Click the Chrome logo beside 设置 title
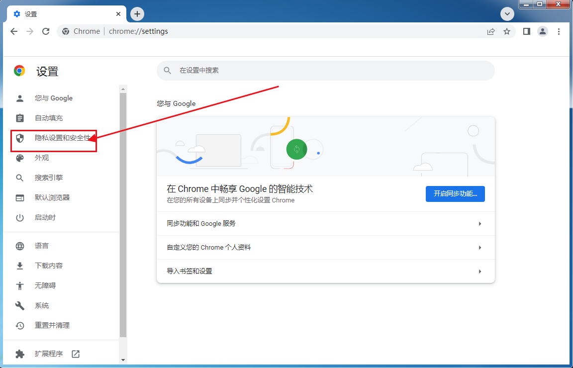 (x=19, y=71)
